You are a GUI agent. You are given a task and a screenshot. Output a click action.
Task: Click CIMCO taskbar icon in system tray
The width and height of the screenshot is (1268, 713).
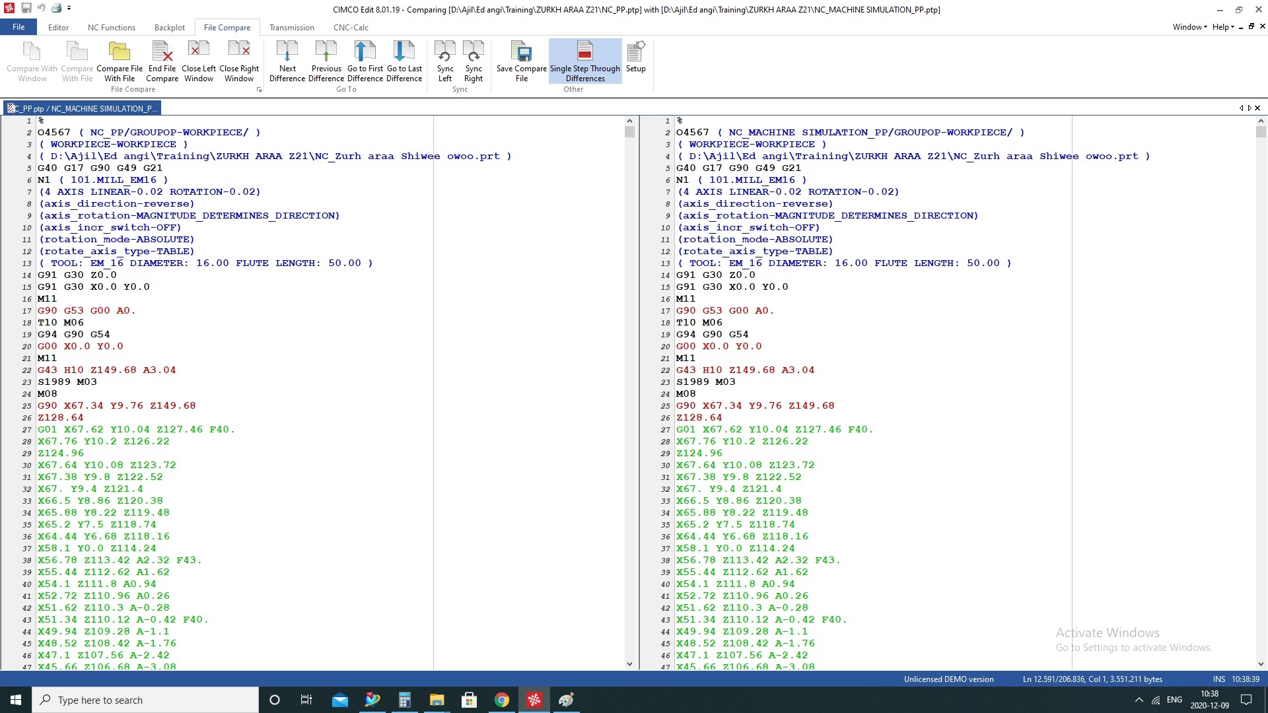535,699
